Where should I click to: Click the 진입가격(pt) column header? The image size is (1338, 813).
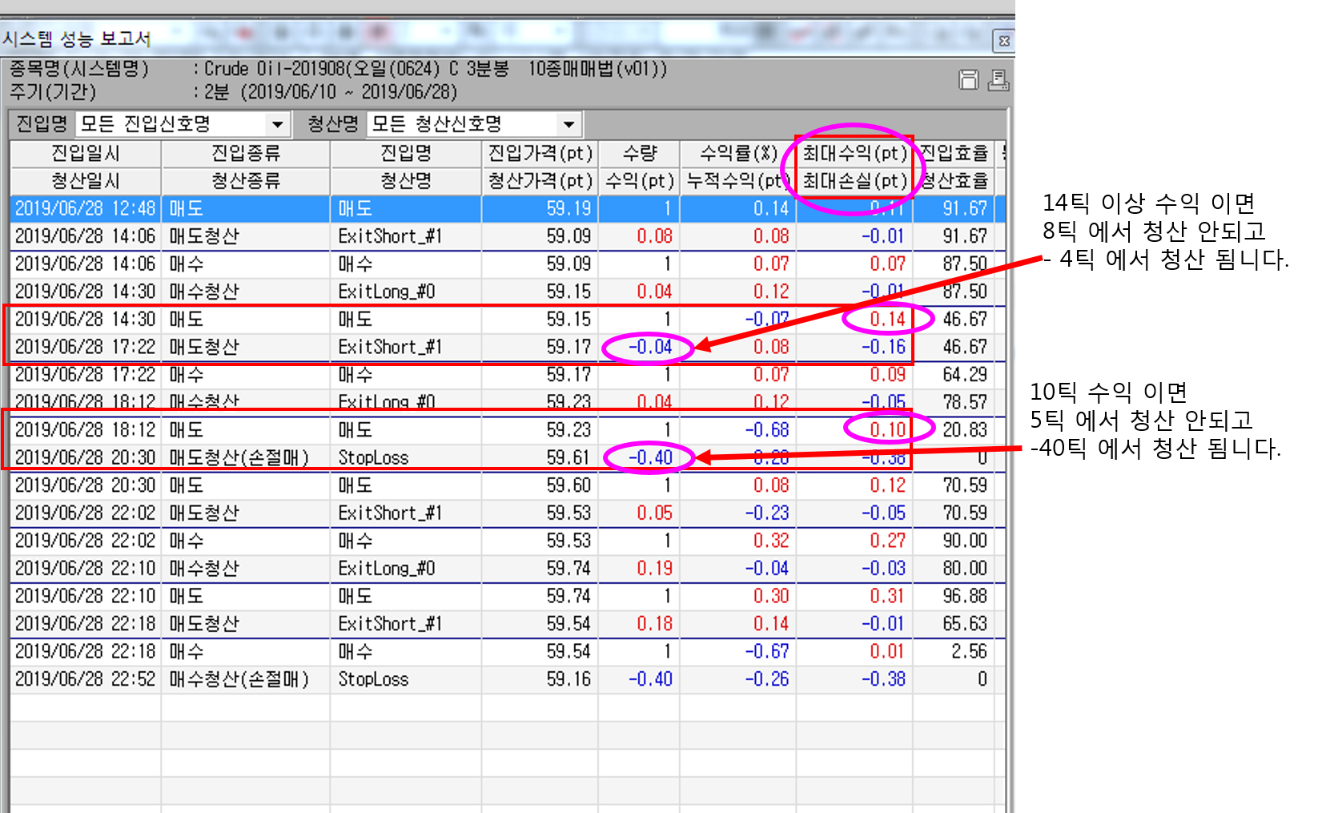540,153
